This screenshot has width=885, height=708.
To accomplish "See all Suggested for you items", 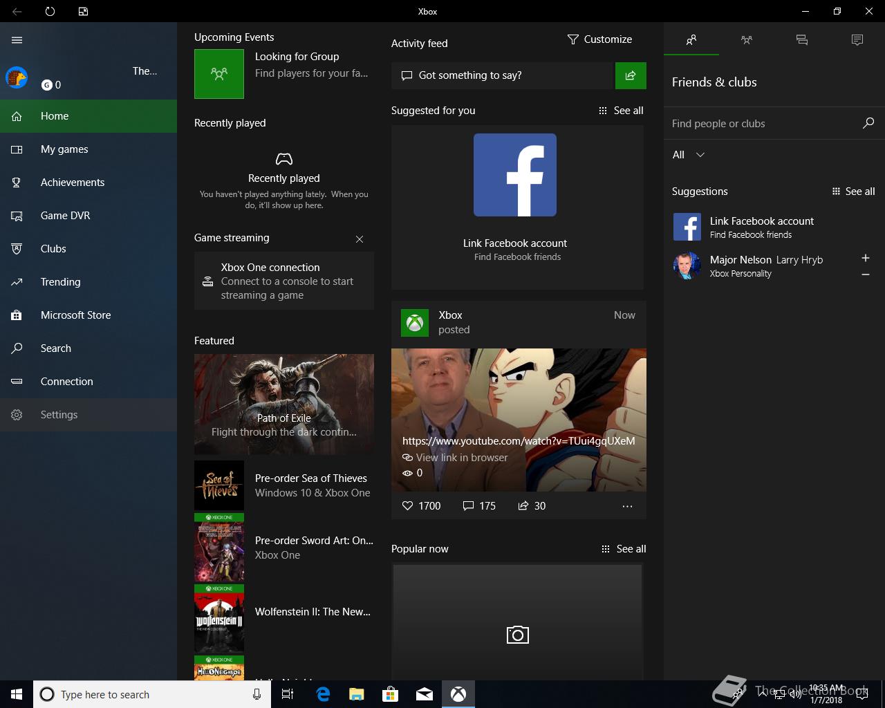I will pyautogui.click(x=621, y=111).
